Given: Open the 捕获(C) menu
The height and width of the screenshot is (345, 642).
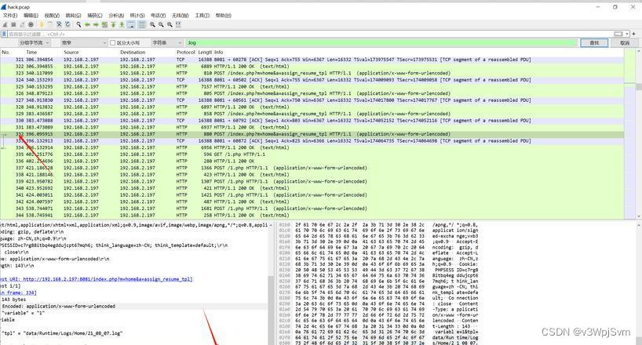Looking at the screenshot, I should tap(95, 15).
